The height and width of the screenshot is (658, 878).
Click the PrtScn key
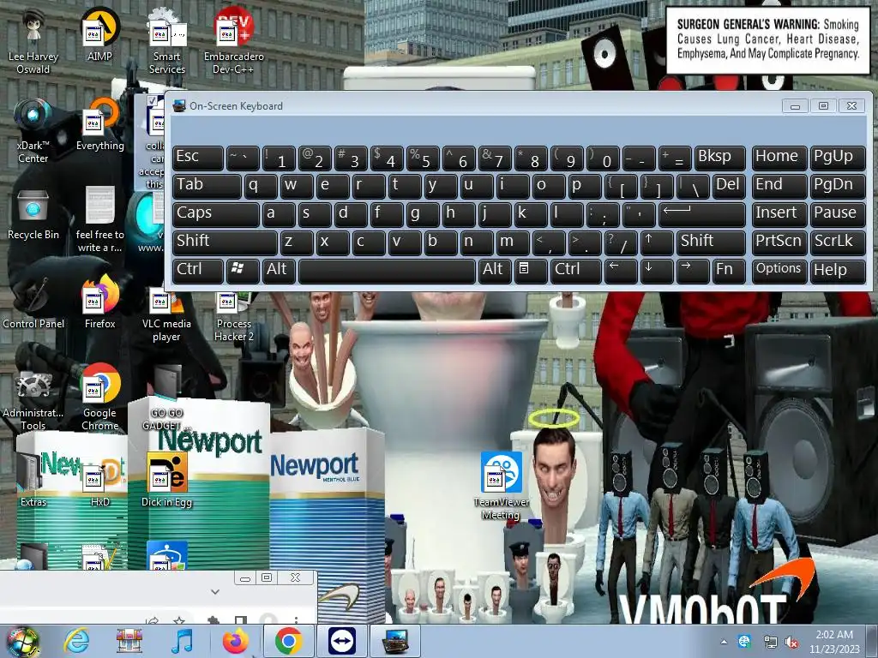[779, 242]
